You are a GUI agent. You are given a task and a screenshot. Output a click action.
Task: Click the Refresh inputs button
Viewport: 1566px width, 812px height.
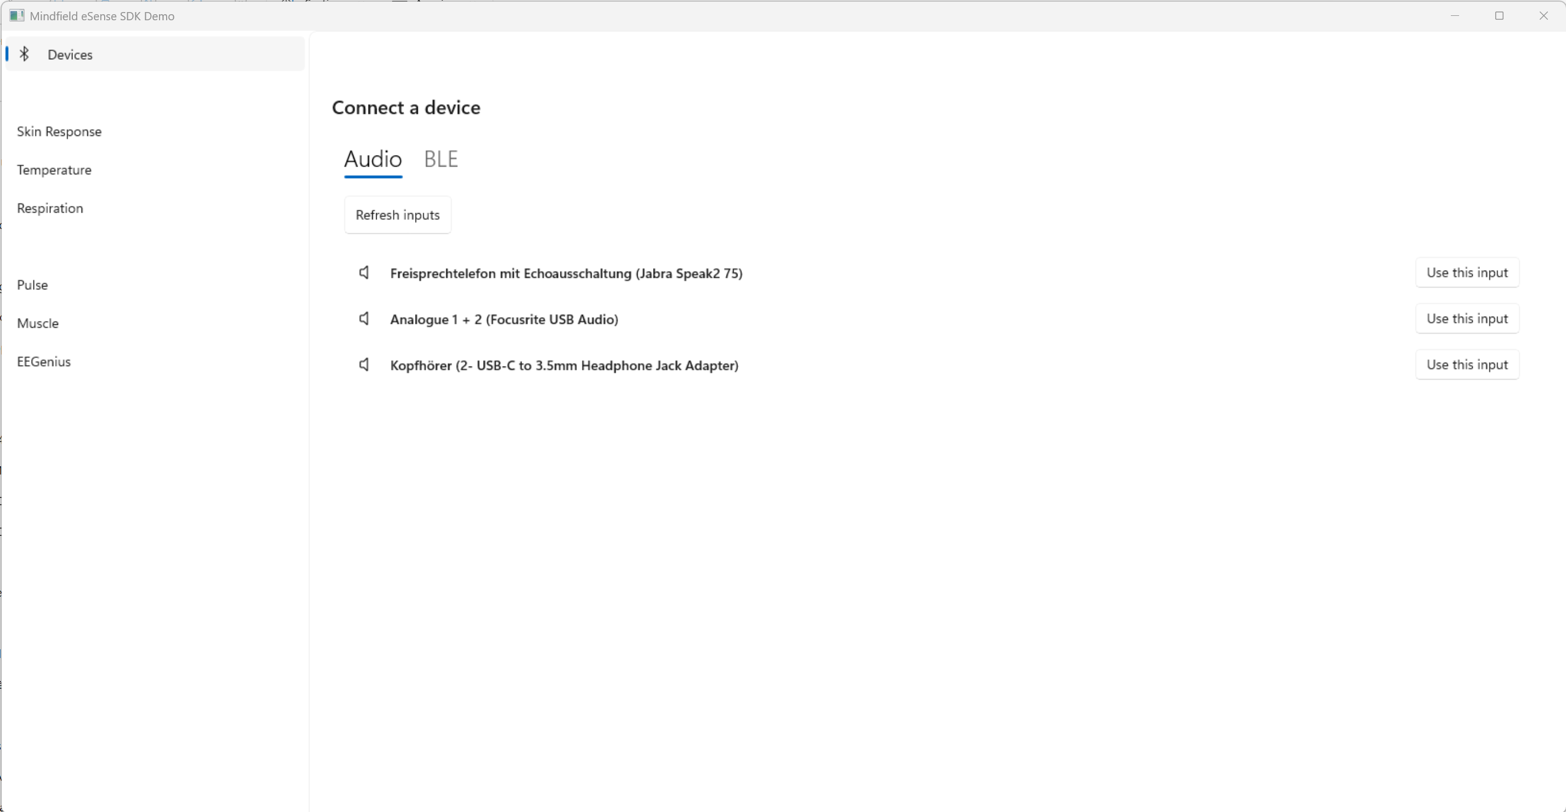[x=398, y=215]
